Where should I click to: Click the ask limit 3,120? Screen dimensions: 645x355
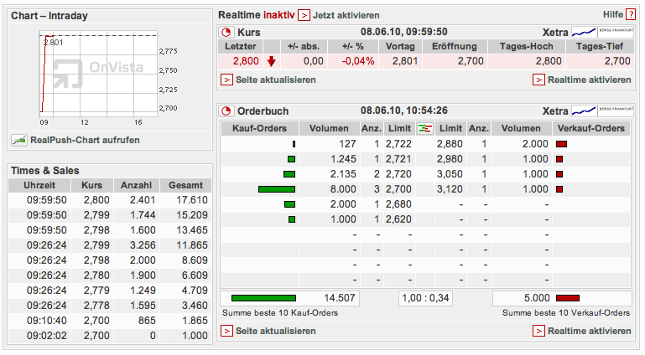450,189
